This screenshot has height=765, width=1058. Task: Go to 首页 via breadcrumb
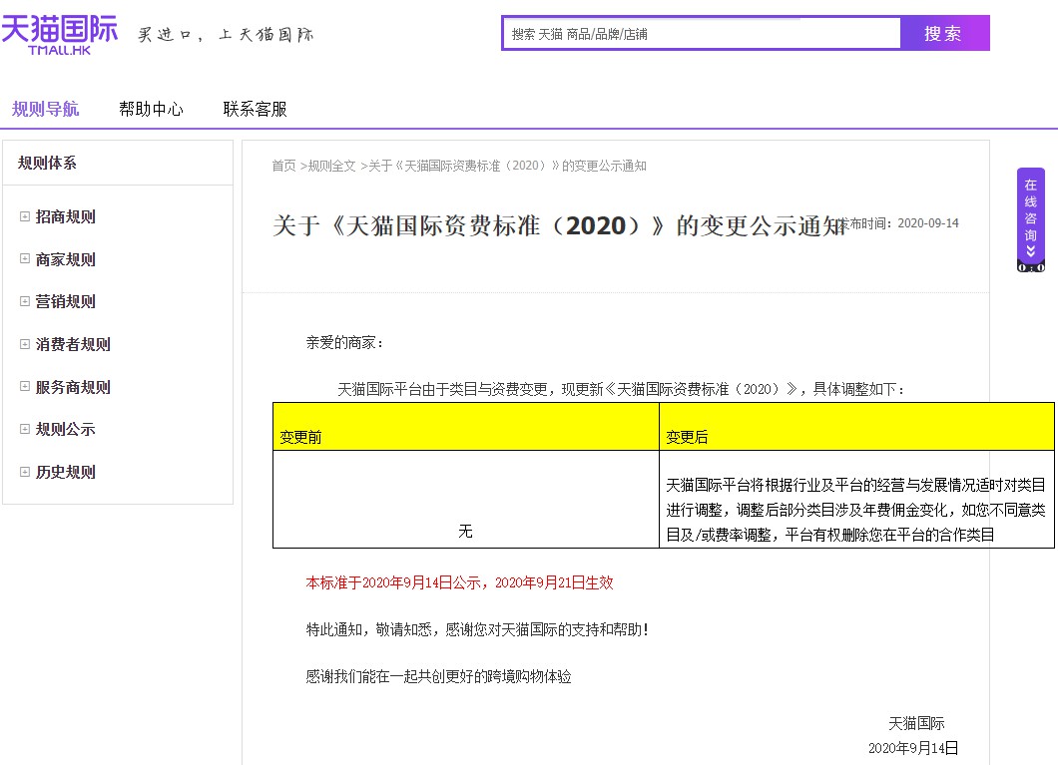(x=283, y=166)
